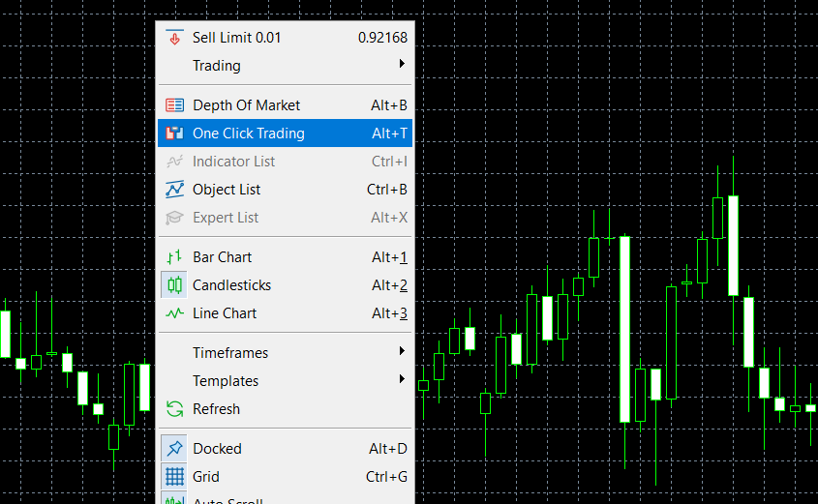Click the green Refresh icon
818x504 pixels.
click(174, 409)
